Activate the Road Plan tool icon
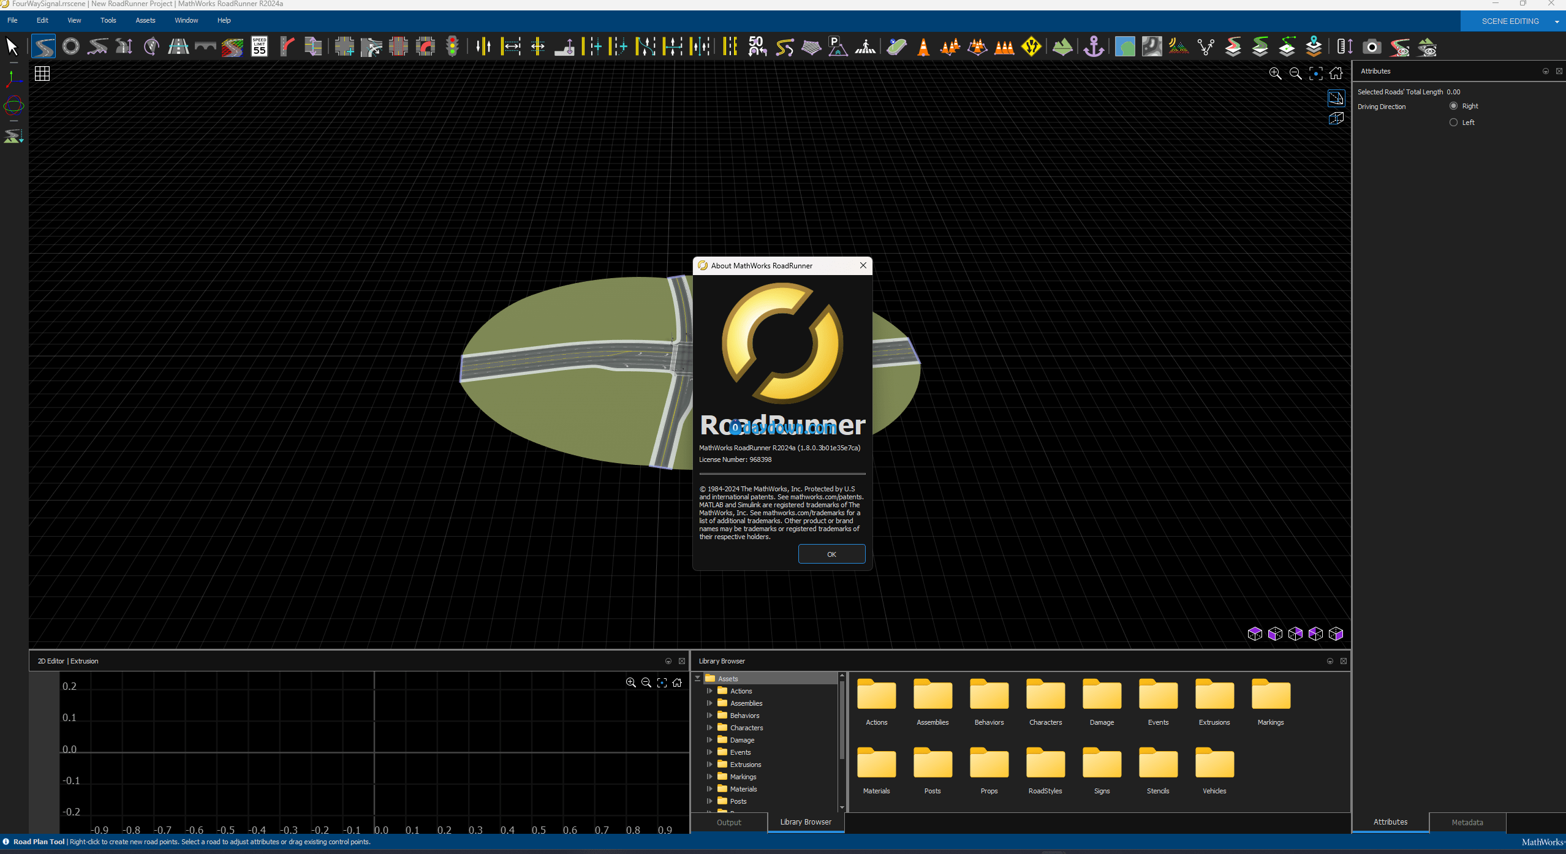Screen dimensions: 1566x854 (43, 47)
